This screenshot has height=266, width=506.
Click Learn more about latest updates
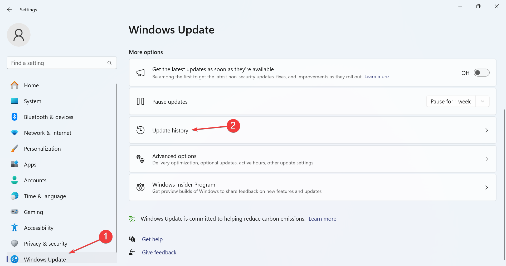click(x=376, y=77)
